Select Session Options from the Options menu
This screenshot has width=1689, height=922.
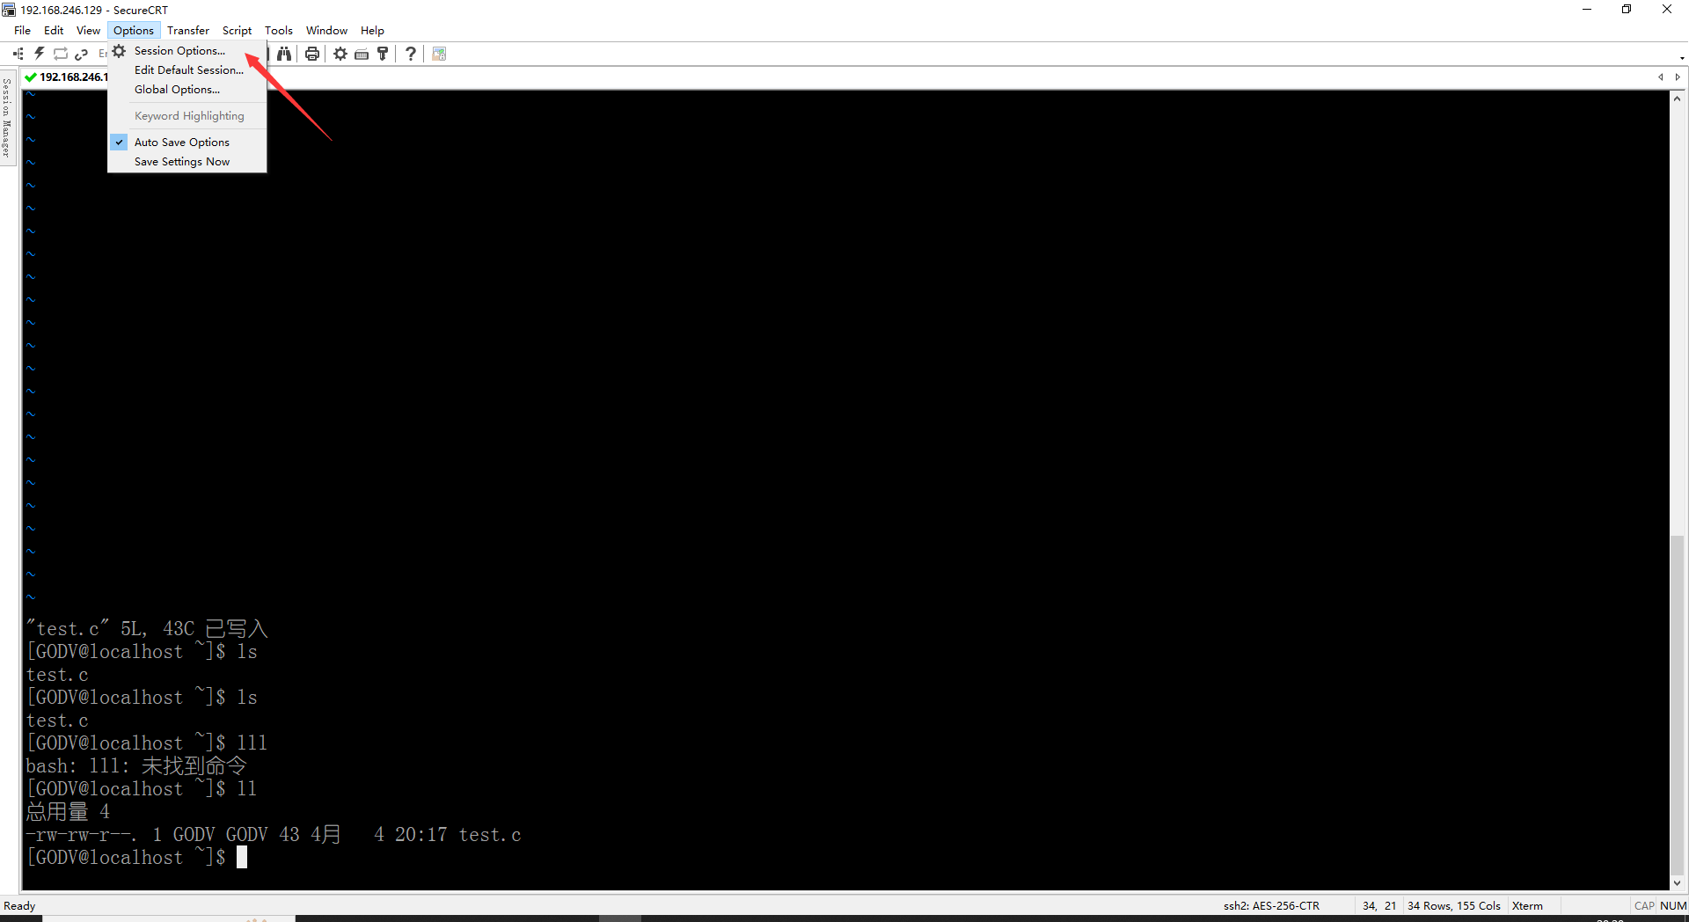tap(178, 50)
